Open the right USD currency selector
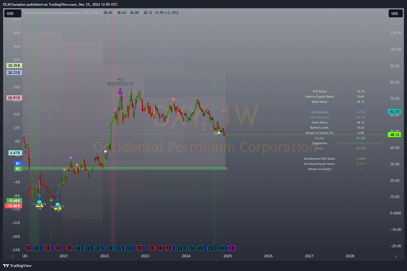The height and width of the screenshot is (271, 407). (x=395, y=13)
